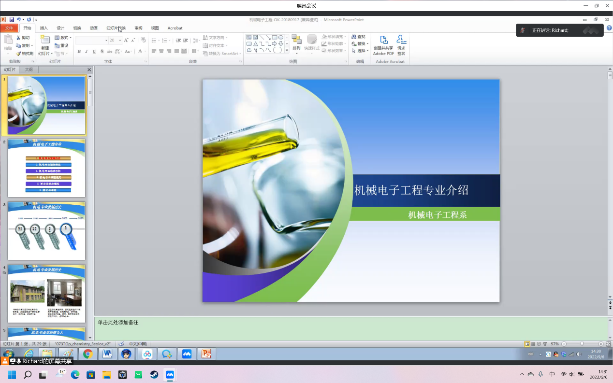Open Steam from the Windows taskbar
Screen dimensions: 613x383
click(x=154, y=374)
